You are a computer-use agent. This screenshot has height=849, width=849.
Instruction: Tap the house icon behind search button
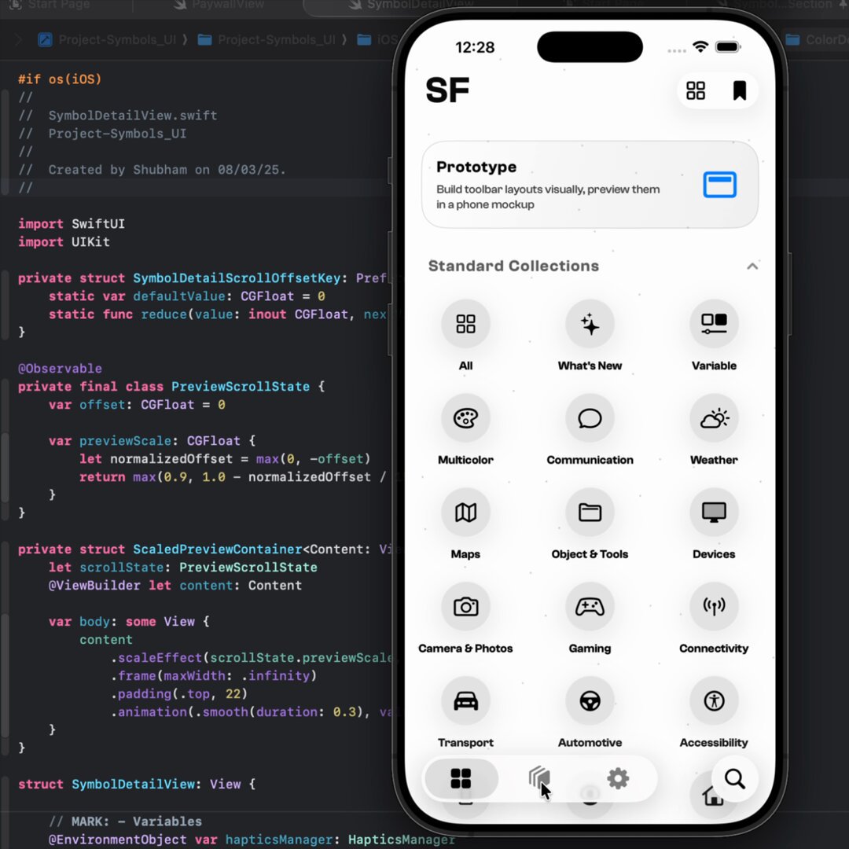(712, 796)
